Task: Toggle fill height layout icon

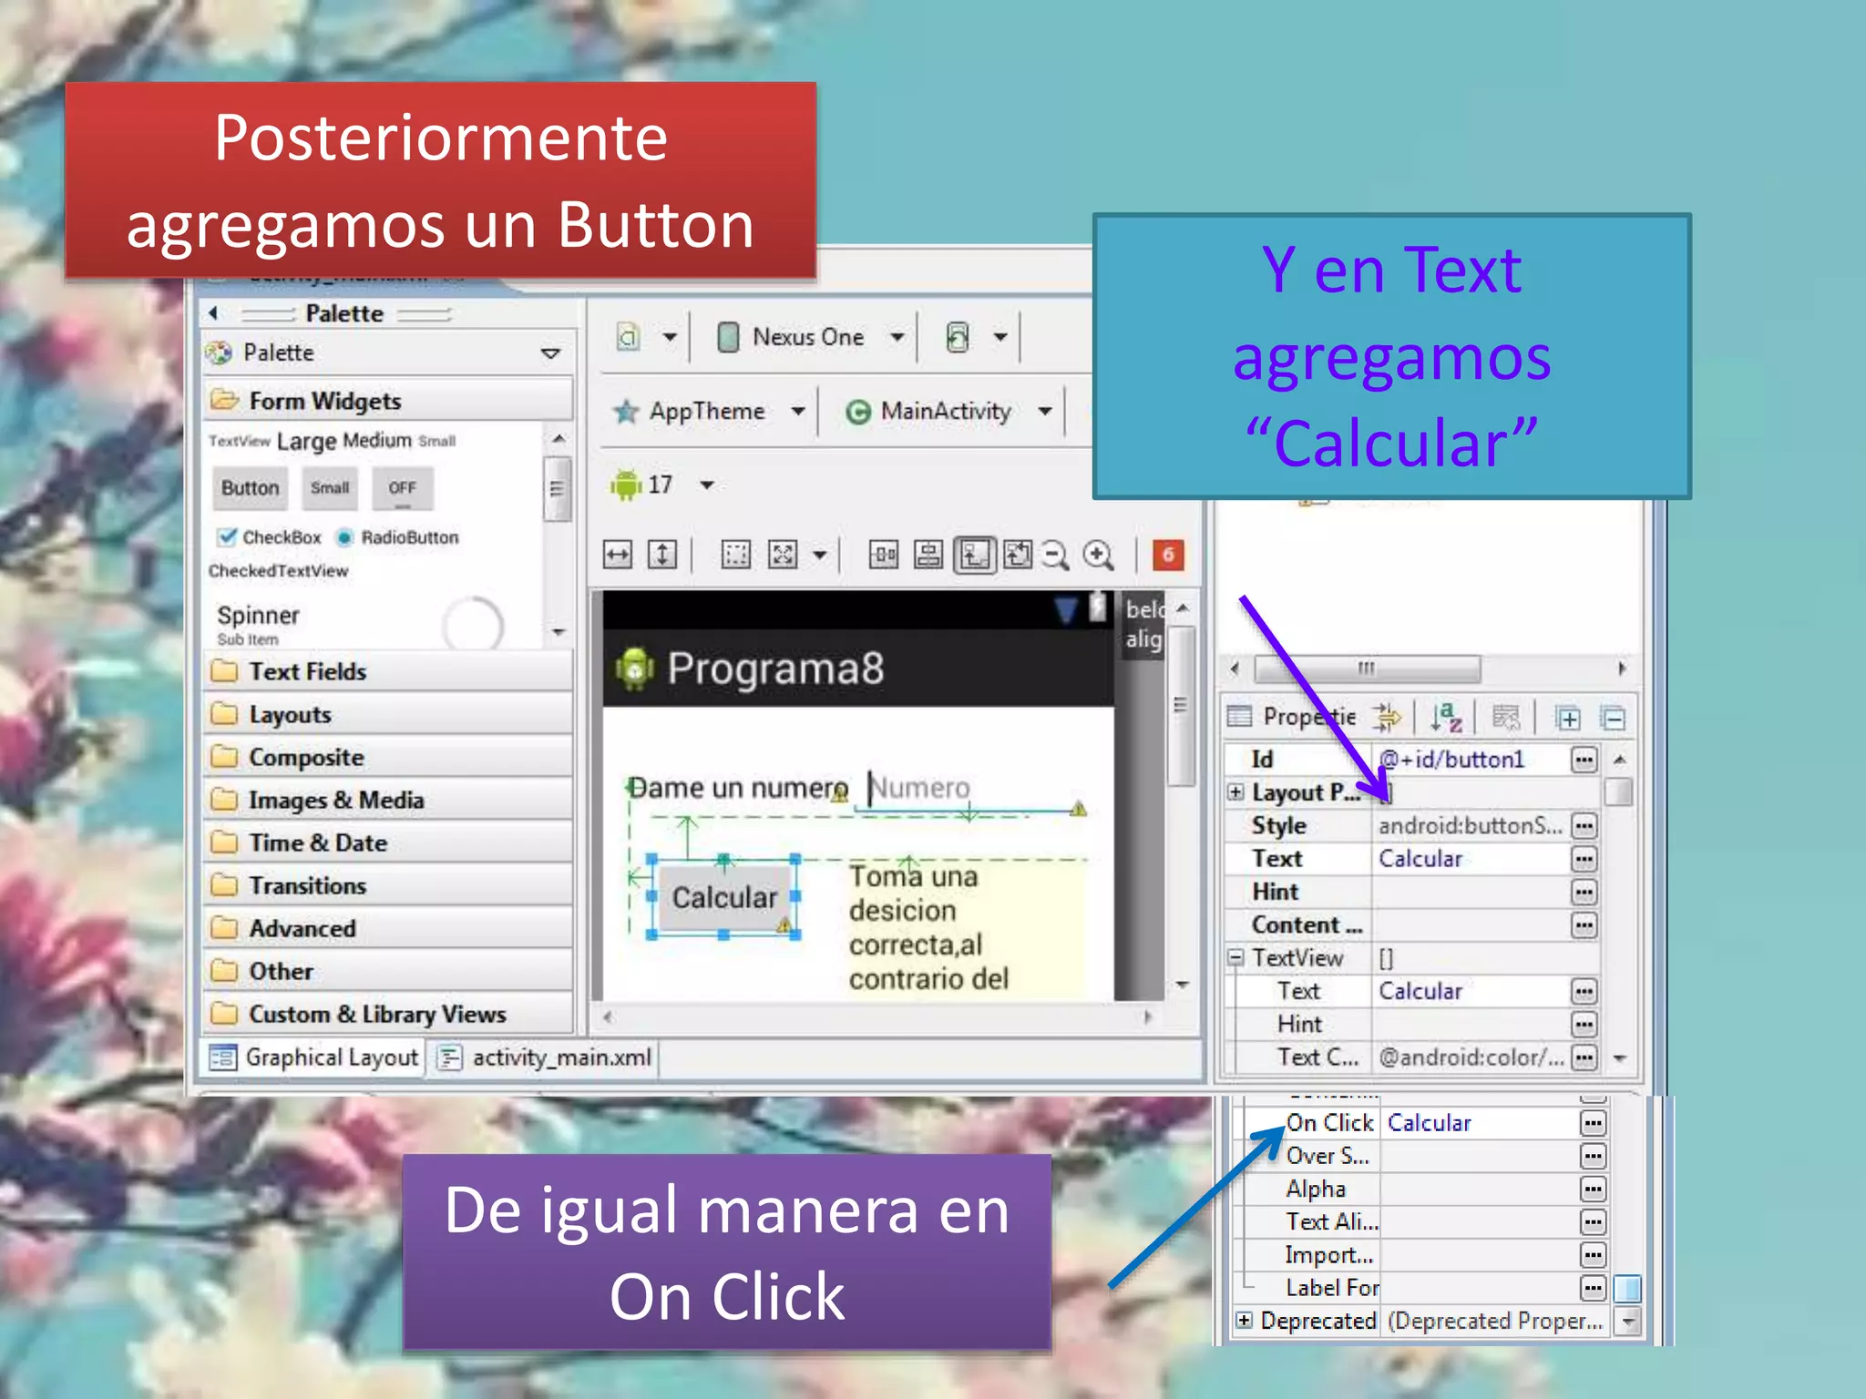Action: pyautogui.click(x=662, y=554)
